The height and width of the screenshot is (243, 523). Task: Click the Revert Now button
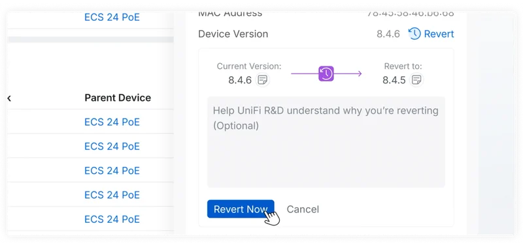tap(241, 209)
